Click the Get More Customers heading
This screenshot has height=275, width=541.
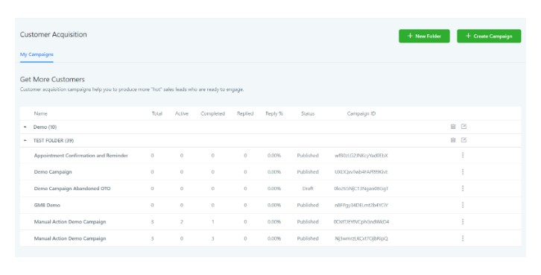tap(52, 79)
